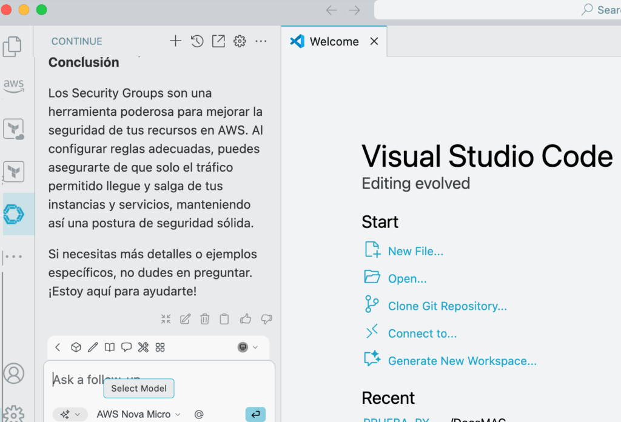Switch to the Welcome tab

click(x=334, y=41)
